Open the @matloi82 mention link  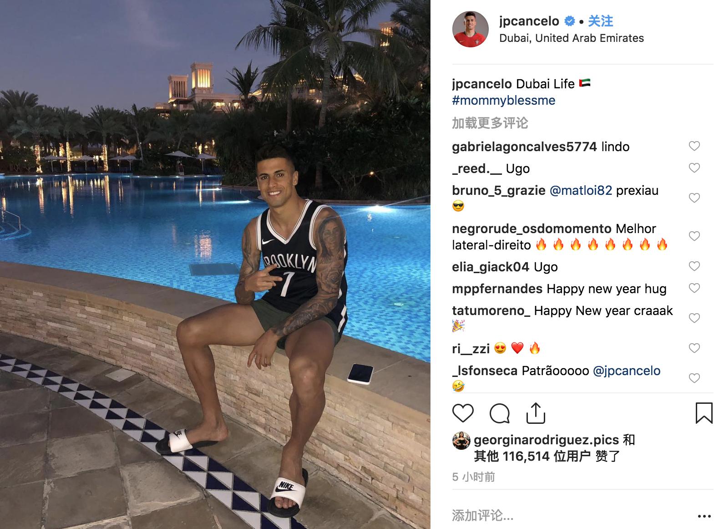pos(581,190)
